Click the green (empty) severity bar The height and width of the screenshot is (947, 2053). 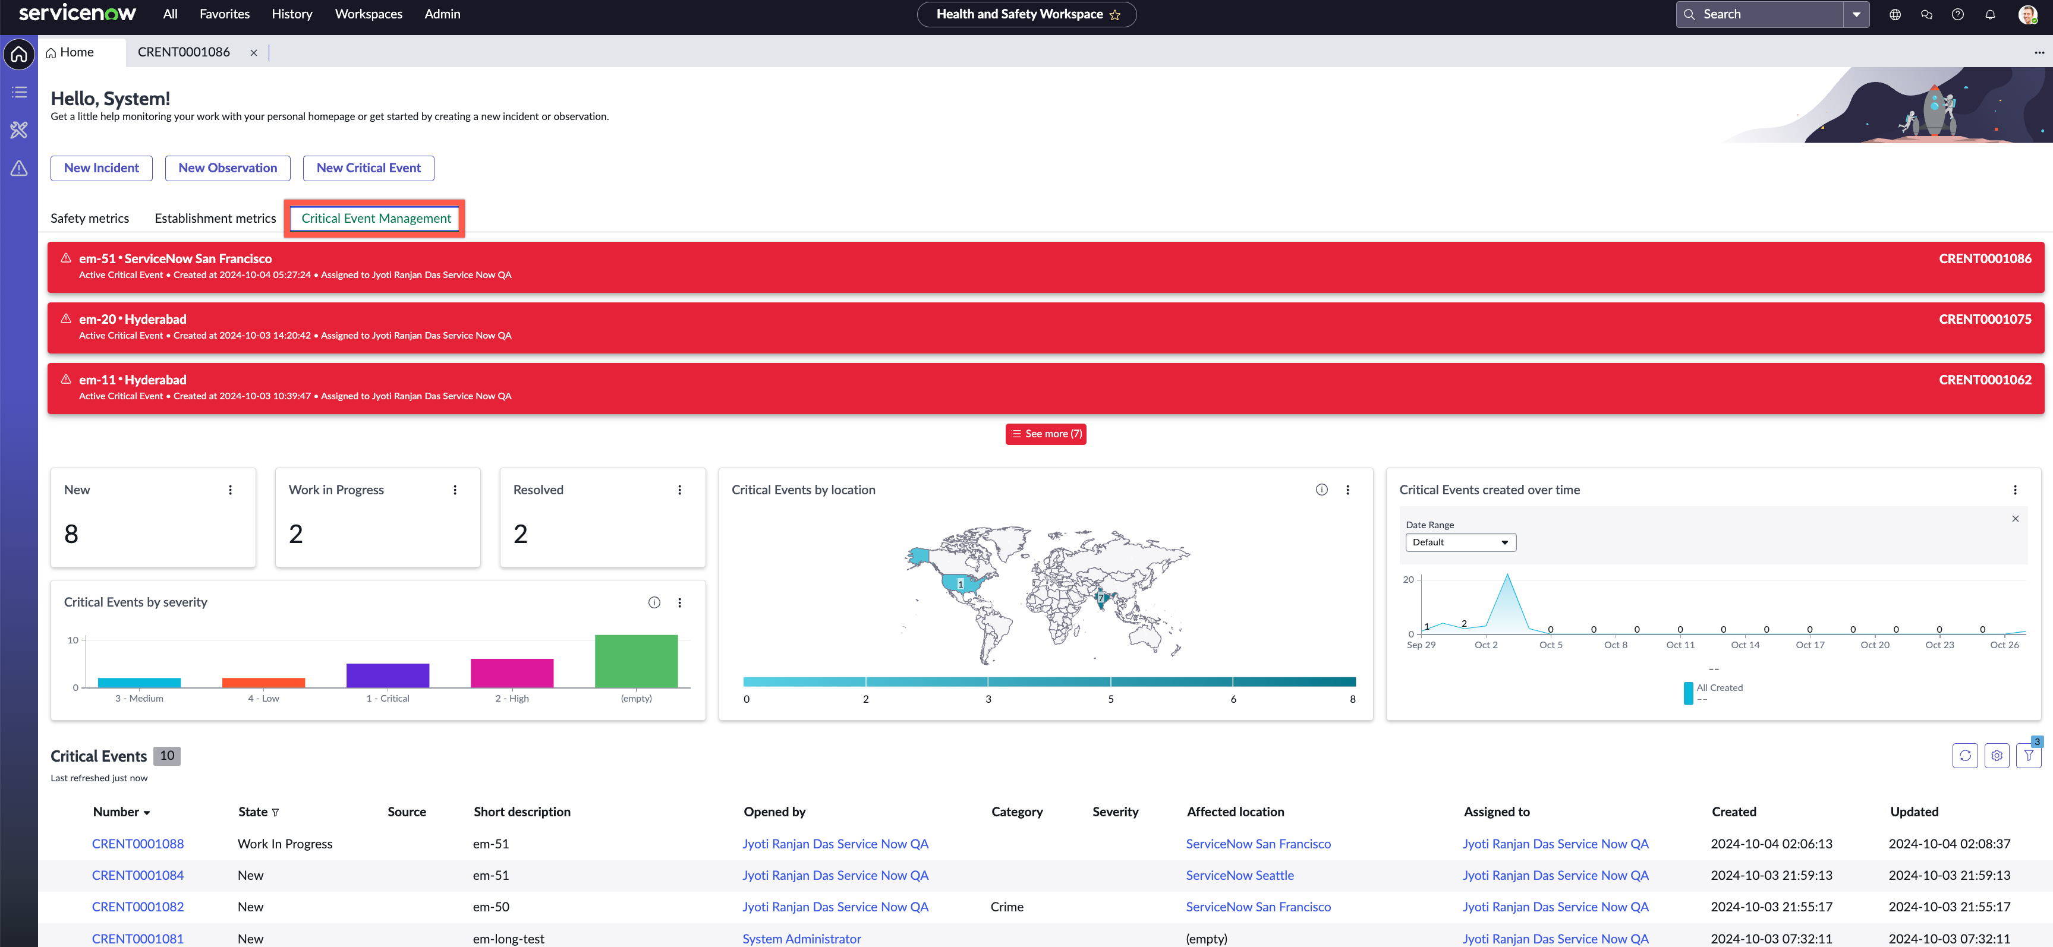(x=636, y=661)
